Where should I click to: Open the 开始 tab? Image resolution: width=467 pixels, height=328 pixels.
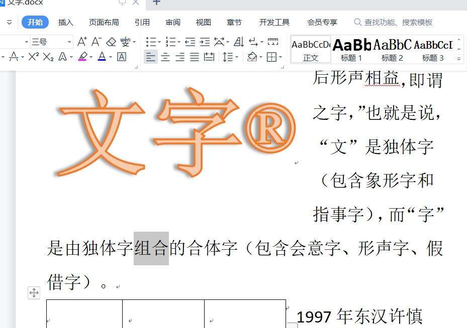pos(35,22)
